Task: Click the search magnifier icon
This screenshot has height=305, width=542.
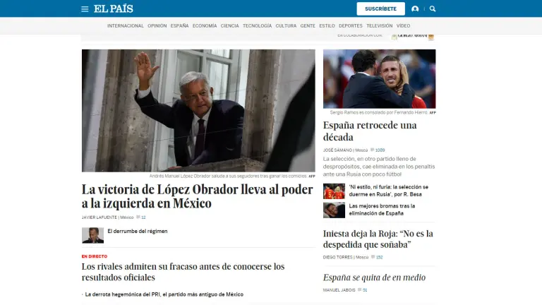Action: [x=433, y=9]
